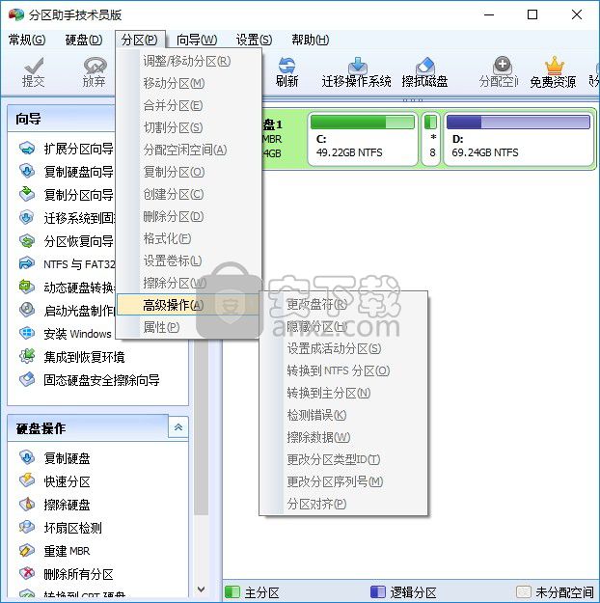This screenshot has height=603, width=600.
Task: Click the 主分区 green legend swatch
Action: click(232, 591)
